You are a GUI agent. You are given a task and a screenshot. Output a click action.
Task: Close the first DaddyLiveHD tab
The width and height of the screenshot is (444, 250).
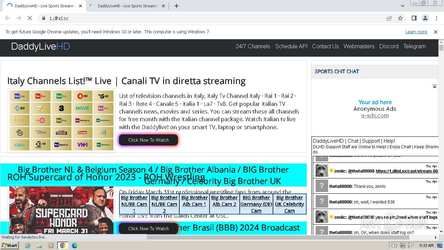tap(80, 6)
